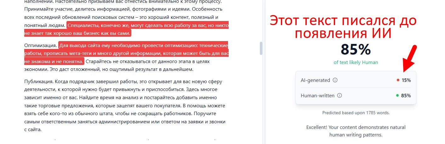Click the "85%" large score heading
Viewport: 445px width, 144px height.
point(356,50)
